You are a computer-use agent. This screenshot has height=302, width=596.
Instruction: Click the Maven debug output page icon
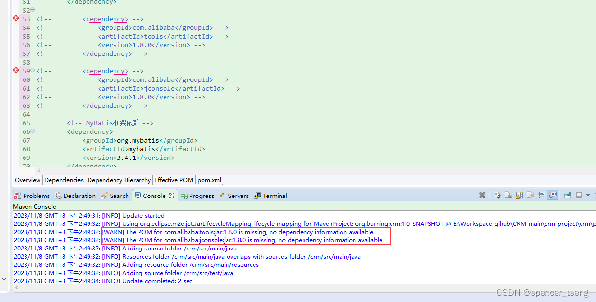pos(497,195)
